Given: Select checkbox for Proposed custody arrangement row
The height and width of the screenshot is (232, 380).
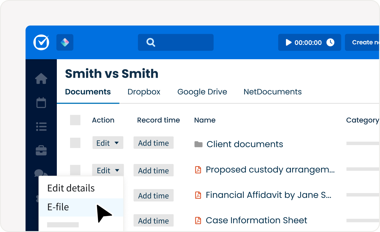Looking at the screenshot, I should [x=75, y=170].
